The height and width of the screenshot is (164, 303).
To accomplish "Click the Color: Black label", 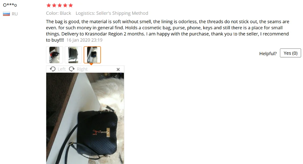I will [x=58, y=13].
